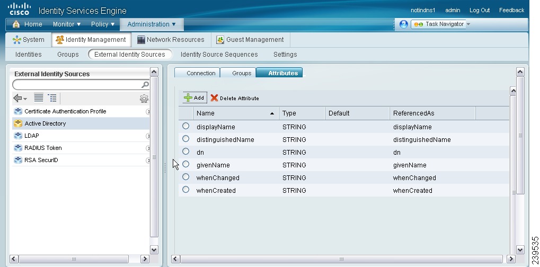Switch sources panel to list view icon
The height and width of the screenshot is (267, 540).
click(x=39, y=98)
